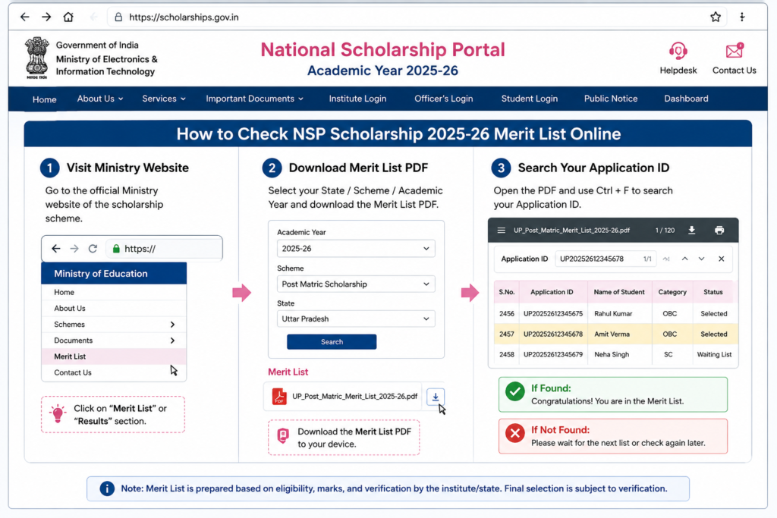The image size is (777, 518).
Task: Bookmark this page with the star icon
Action: [715, 17]
